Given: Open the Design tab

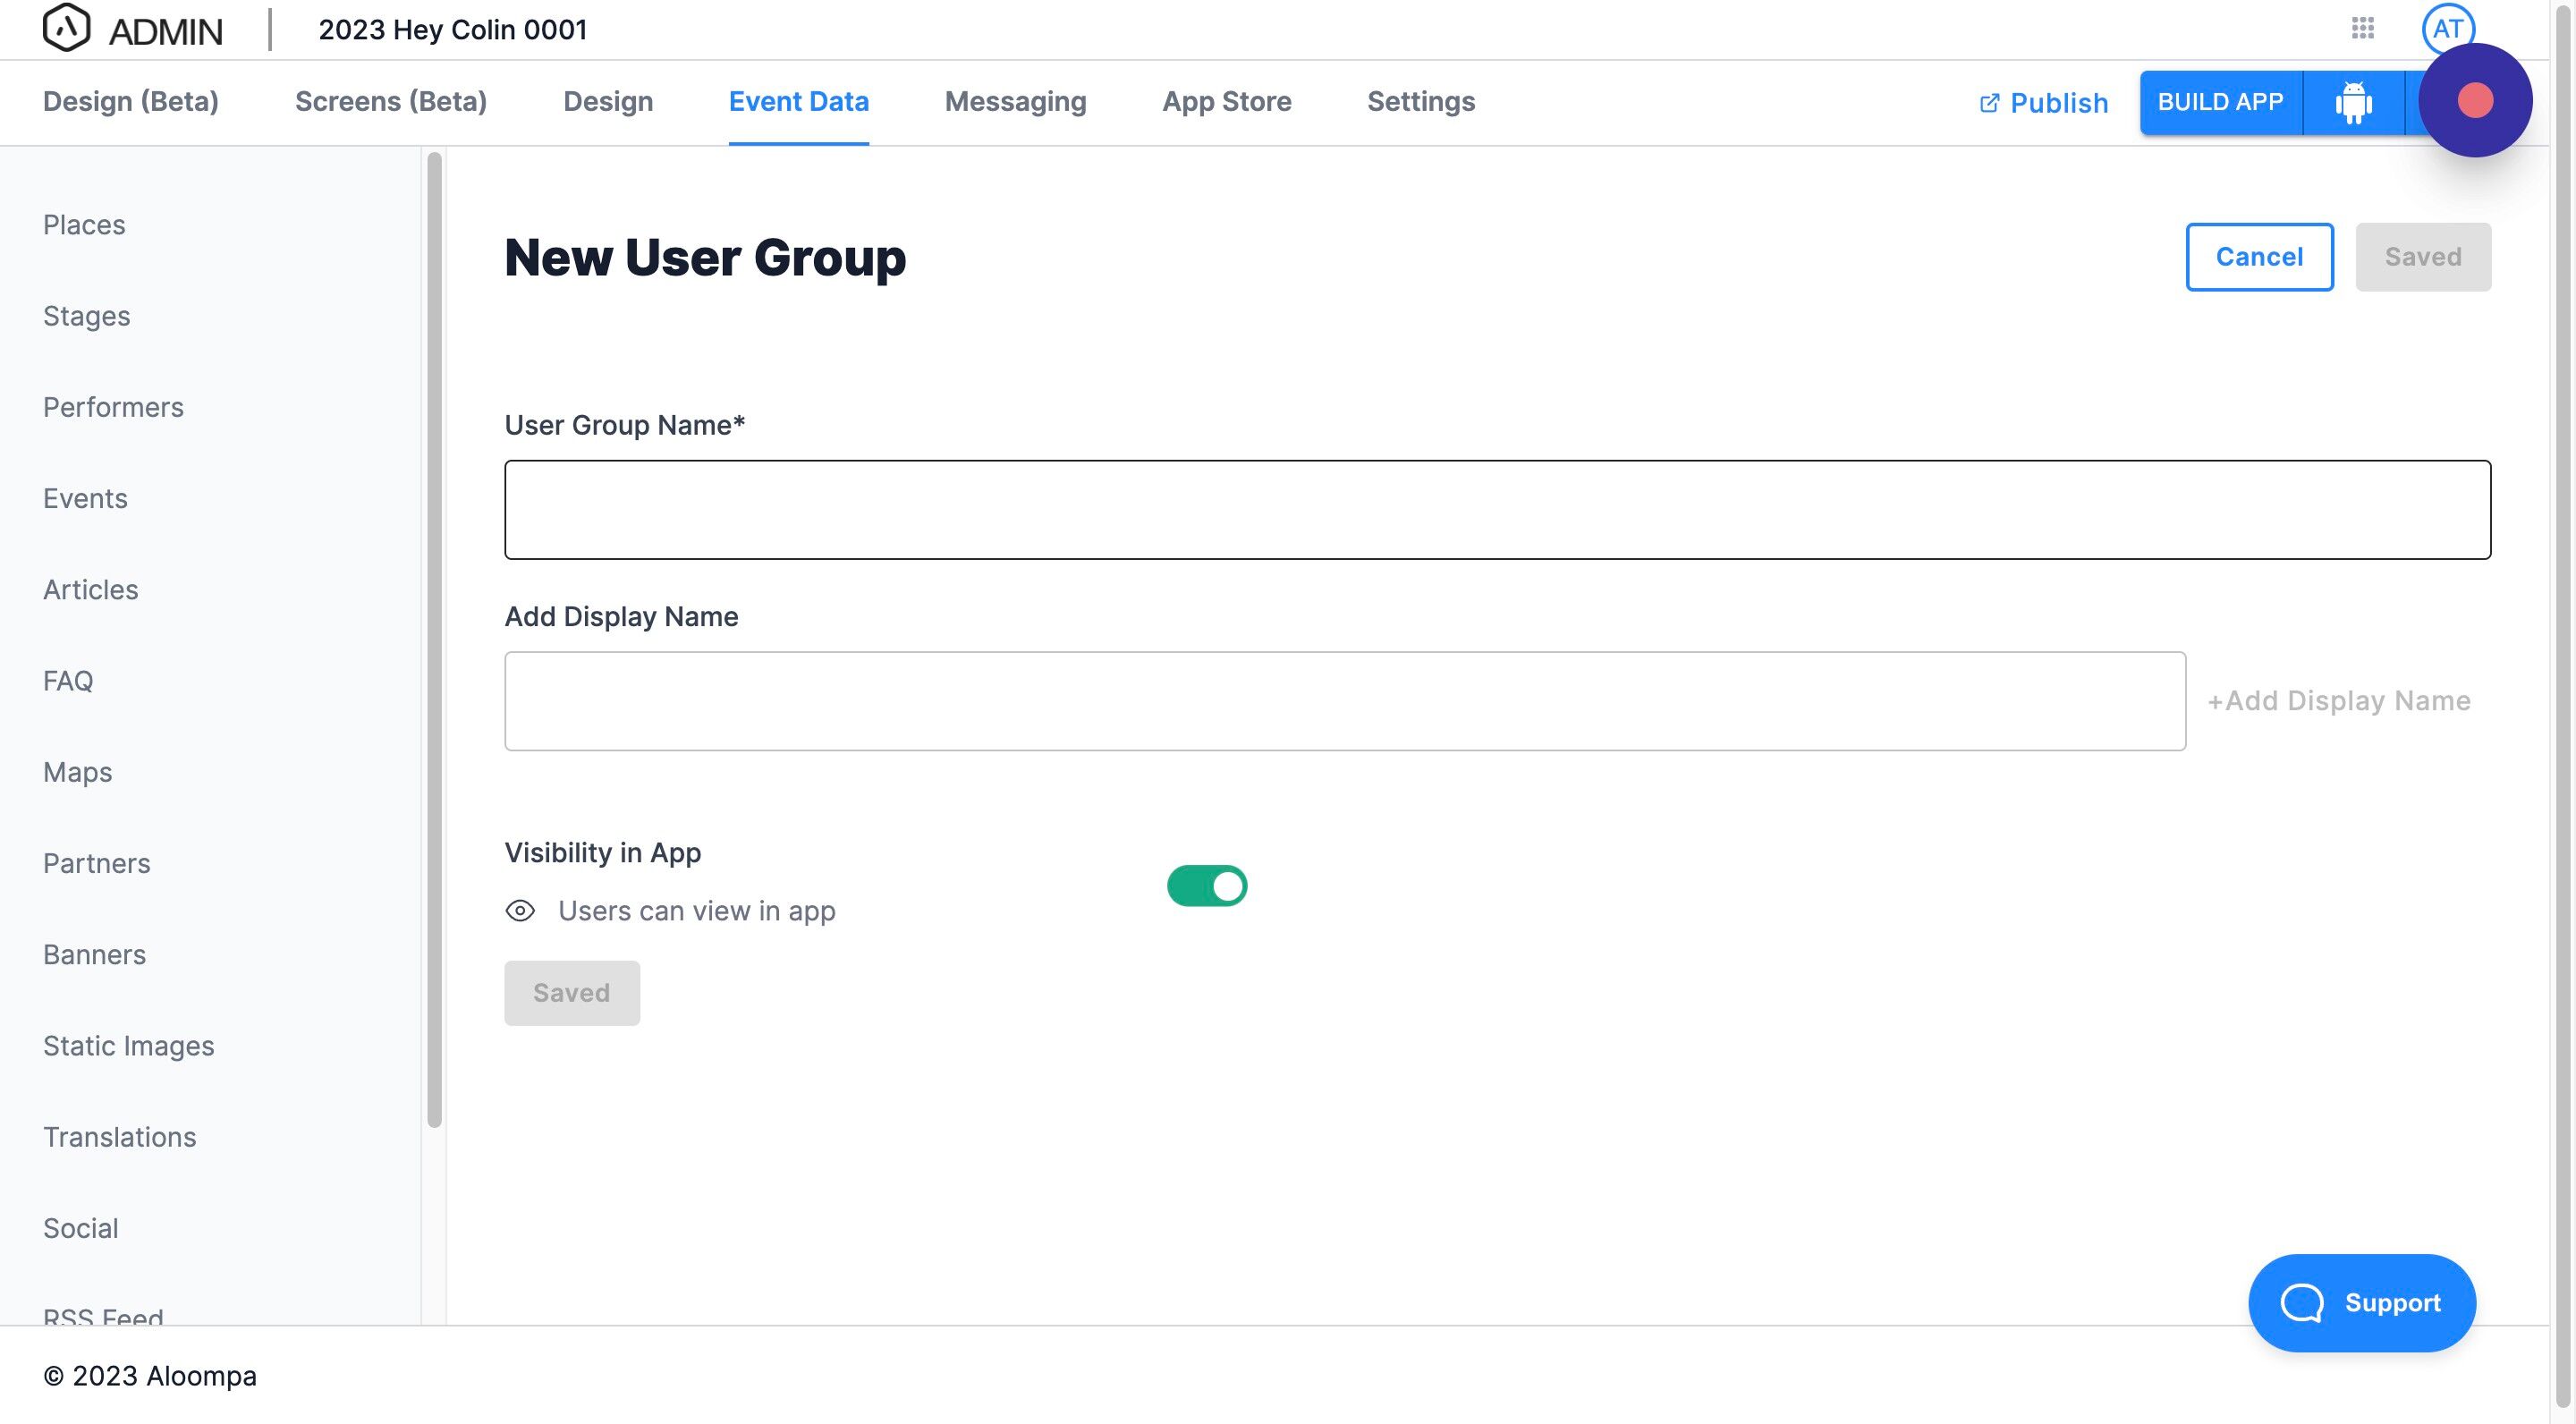Looking at the screenshot, I should point(608,101).
